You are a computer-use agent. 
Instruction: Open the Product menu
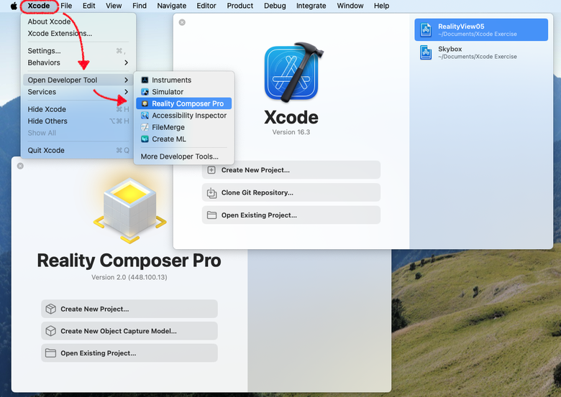(x=240, y=6)
